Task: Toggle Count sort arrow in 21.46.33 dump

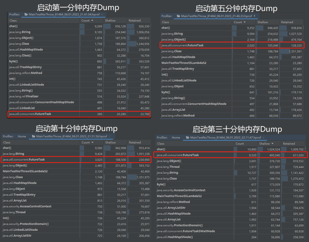Action: pyautogui.click(x=245, y=22)
